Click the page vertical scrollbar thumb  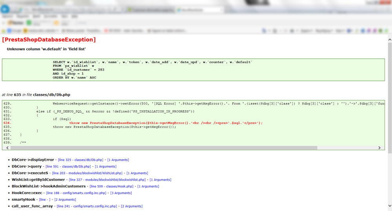[390, 98]
